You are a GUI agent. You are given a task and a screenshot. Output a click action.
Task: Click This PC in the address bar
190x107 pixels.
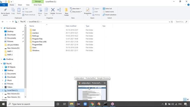pyautogui.click(x=23, y=22)
